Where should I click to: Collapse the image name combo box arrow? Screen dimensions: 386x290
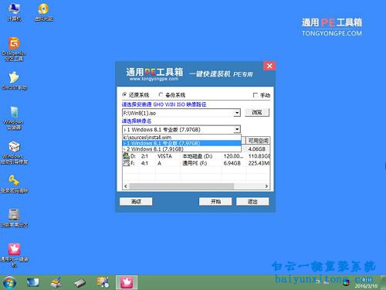(x=237, y=129)
